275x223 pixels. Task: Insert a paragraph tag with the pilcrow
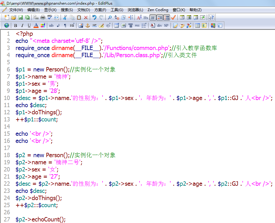65,25
